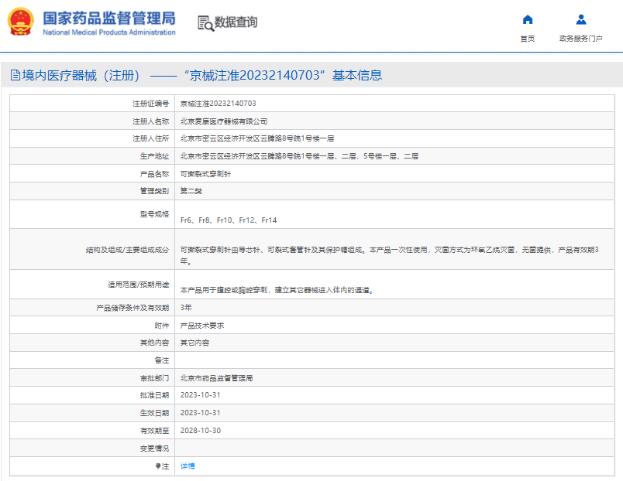Select models Fr6、Fr8、Fr10、Fr12、Fr14
The width and height of the screenshot is (623, 481).
click(x=229, y=220)
